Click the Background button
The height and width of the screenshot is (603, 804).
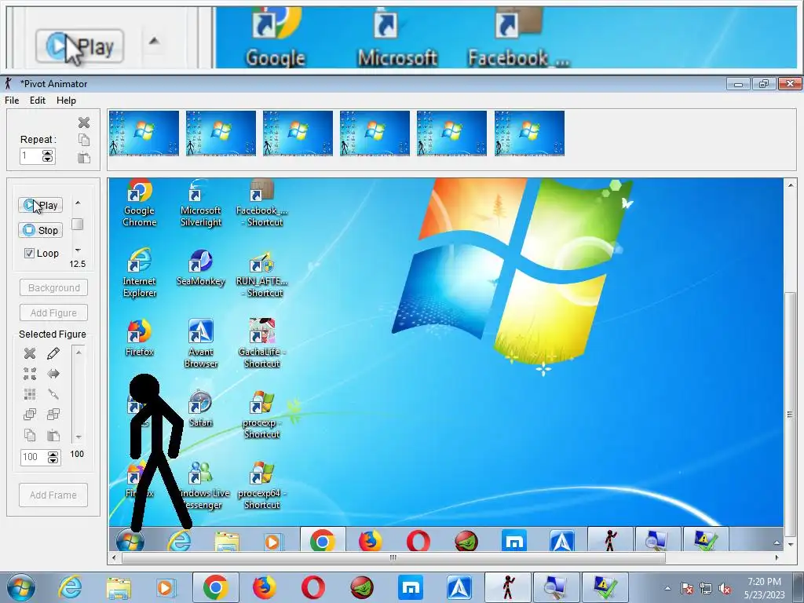(x=54, y=287)
